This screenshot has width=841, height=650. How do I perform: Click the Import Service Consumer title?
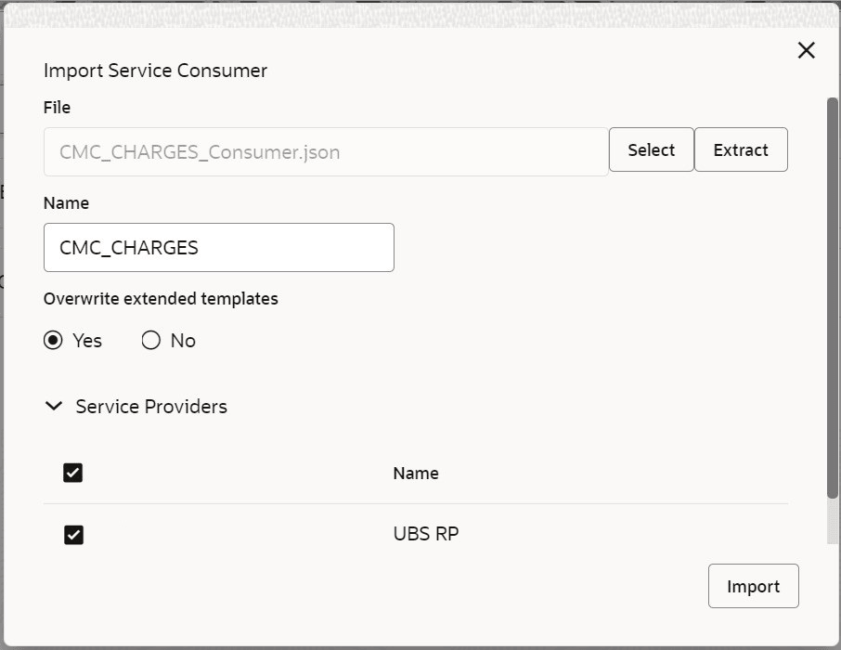coord(155,71)
